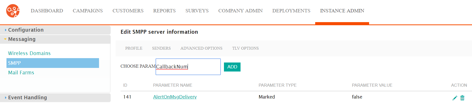Go to the Campaigns menu
Viewport: 472px width, 107px height.
[88, 11]
